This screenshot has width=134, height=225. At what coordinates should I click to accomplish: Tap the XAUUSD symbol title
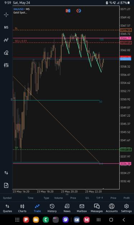18,9
